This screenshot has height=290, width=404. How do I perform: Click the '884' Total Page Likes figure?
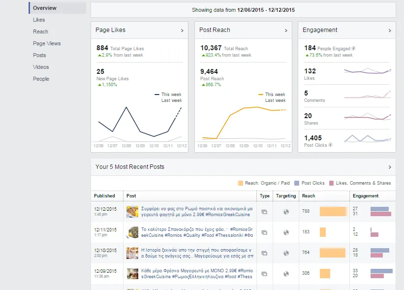coord(102,48)
